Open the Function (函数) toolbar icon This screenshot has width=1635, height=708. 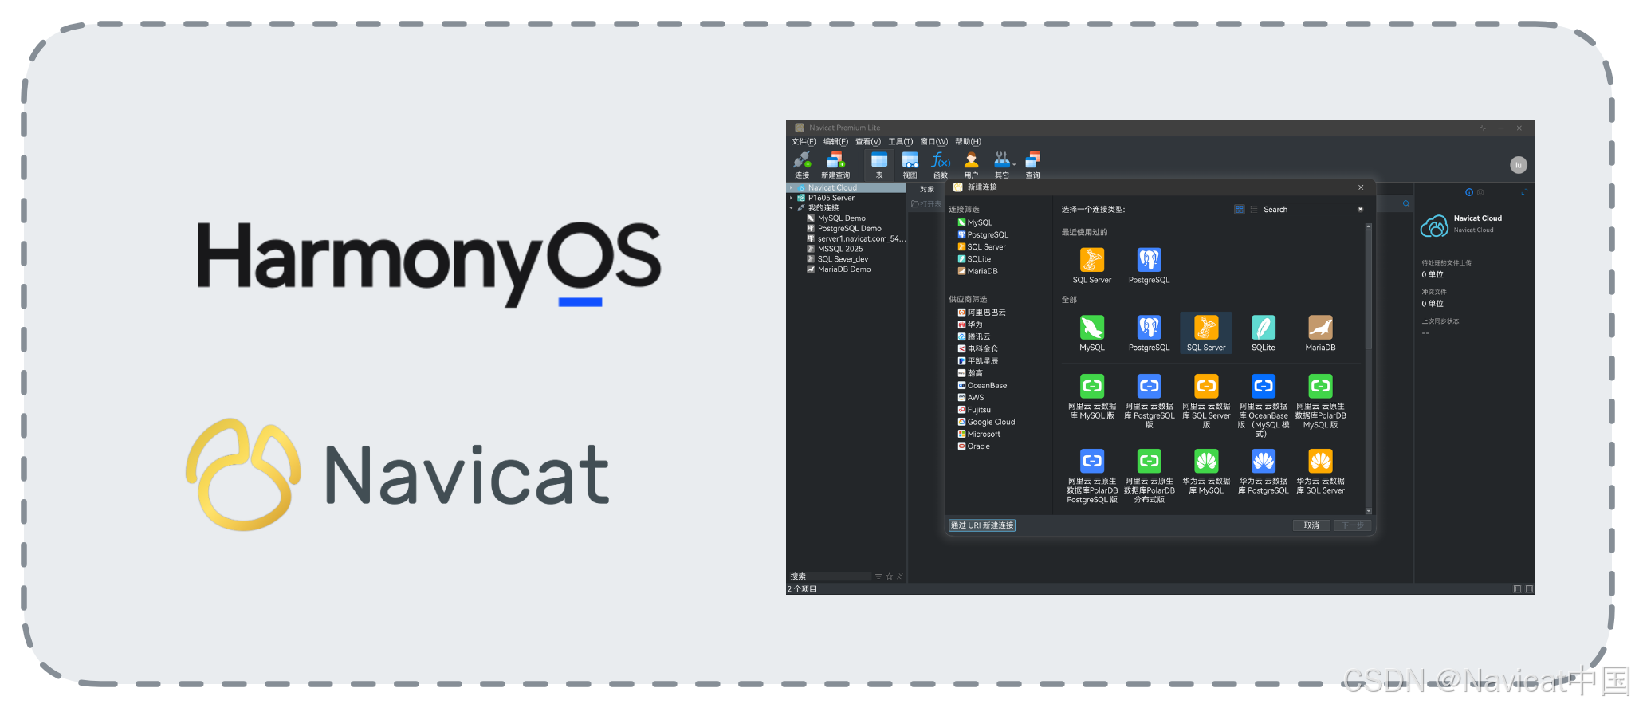[941, 164]
